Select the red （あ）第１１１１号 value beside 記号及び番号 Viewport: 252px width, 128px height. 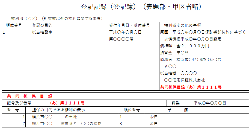click(x=67, y=103)
